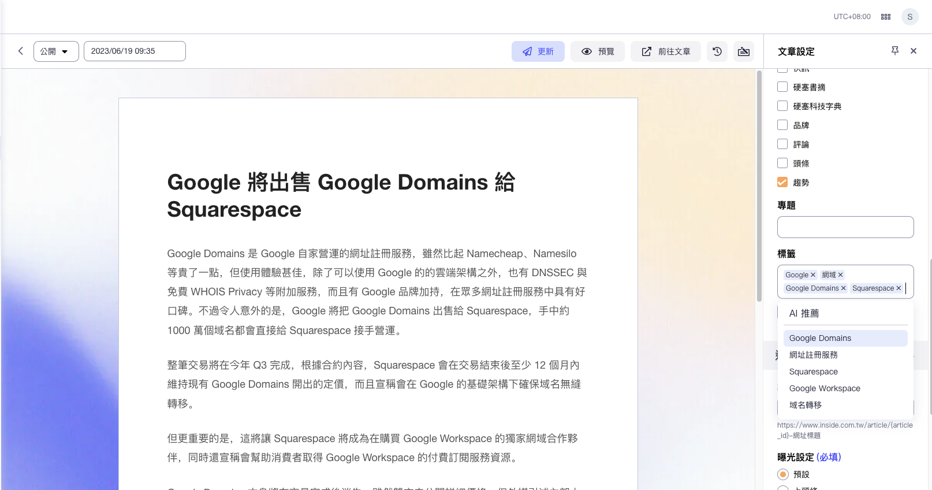This screenshot has width=932, height=490.
Task: Click the article title heading
Action: (341, 196)
